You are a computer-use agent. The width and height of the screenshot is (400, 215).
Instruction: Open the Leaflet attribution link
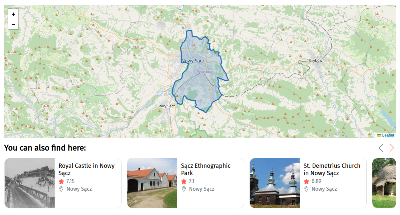point(388,135)
